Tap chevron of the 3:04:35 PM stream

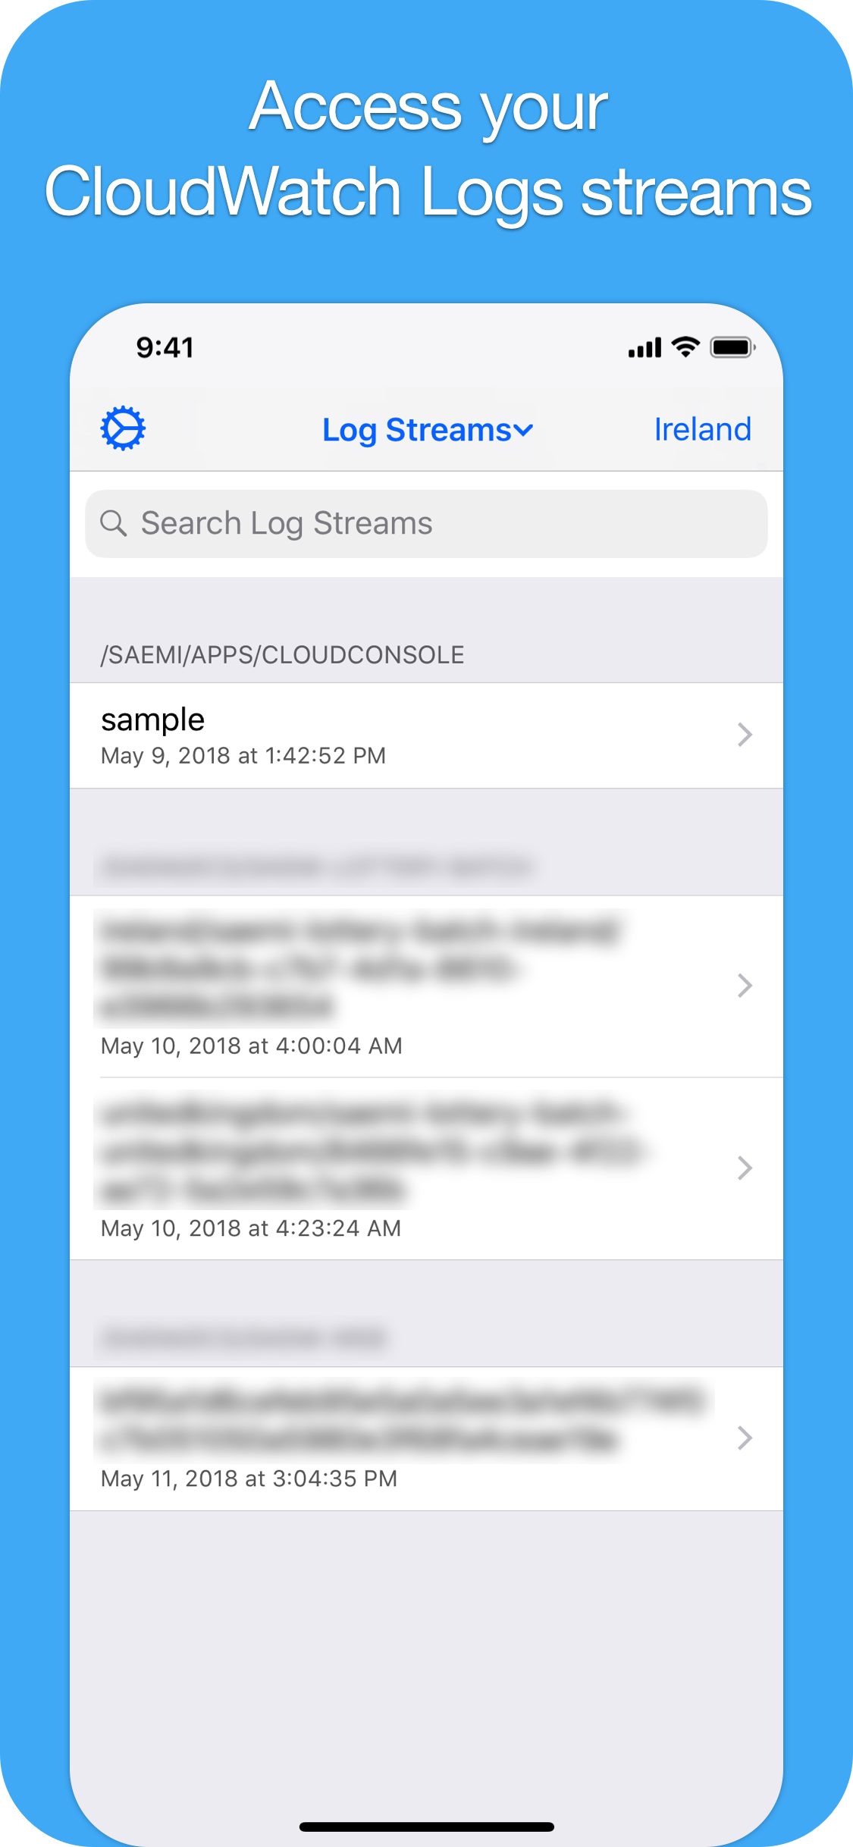(745, 1438)
